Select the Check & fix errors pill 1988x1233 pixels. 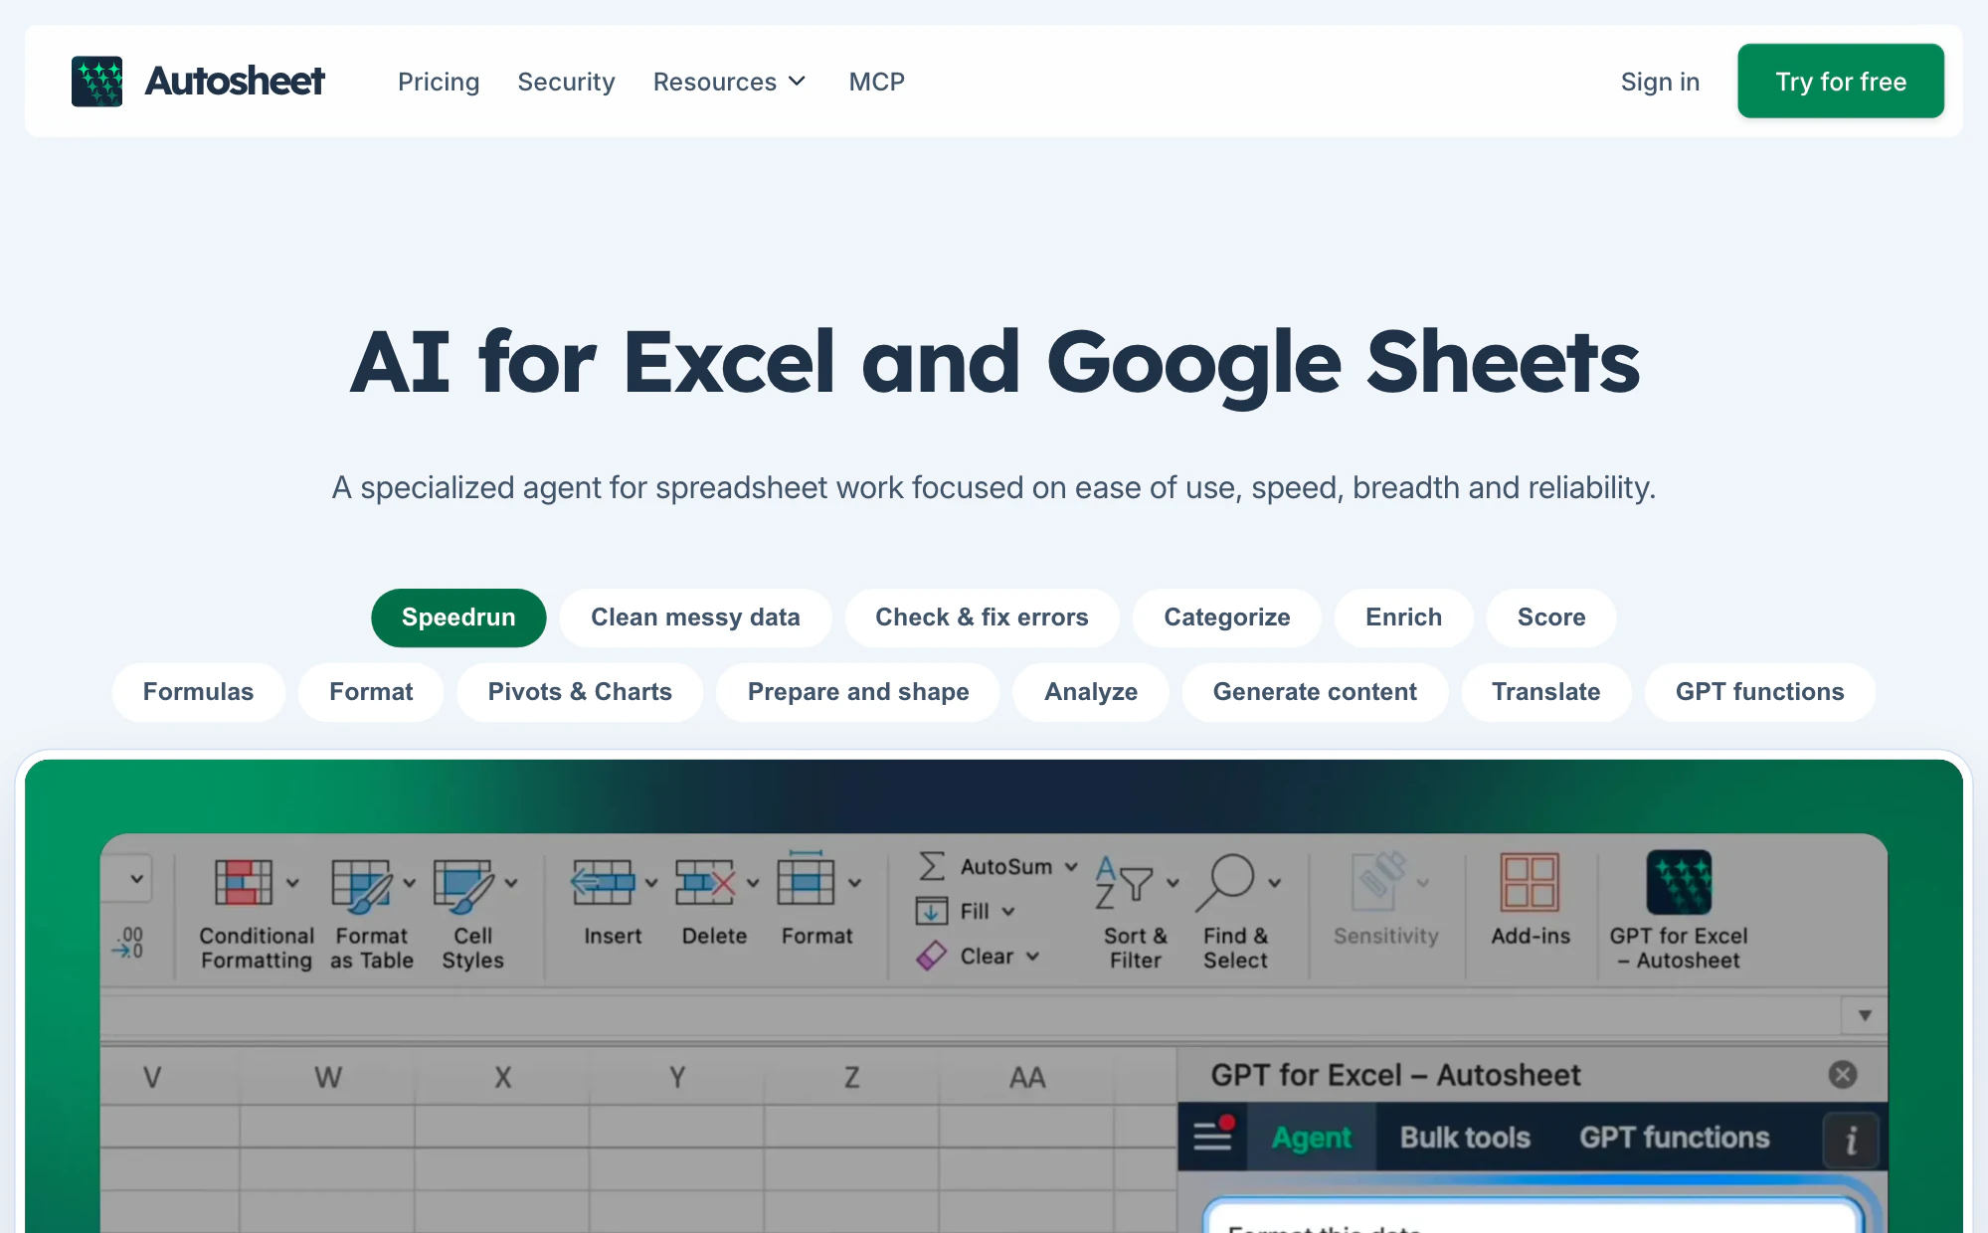coord(982,617)
